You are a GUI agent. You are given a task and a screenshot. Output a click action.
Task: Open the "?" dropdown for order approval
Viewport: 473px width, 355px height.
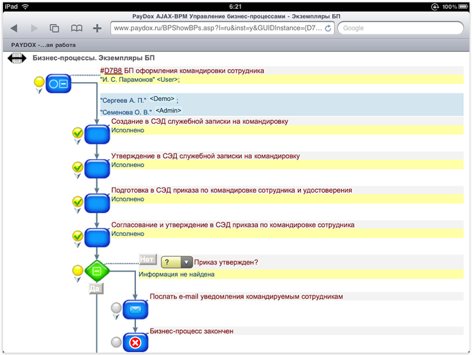[x=177, y=262]
